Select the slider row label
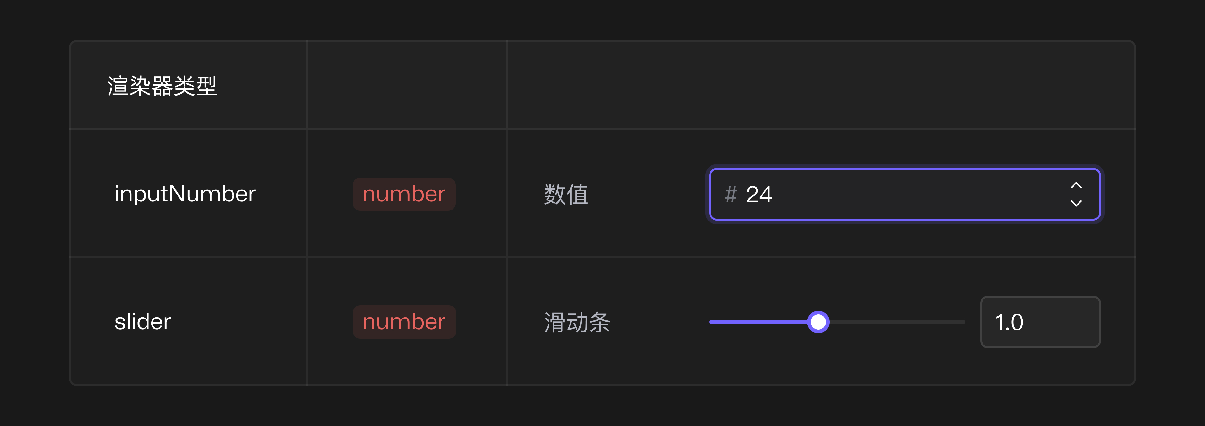 pos(142,321)
